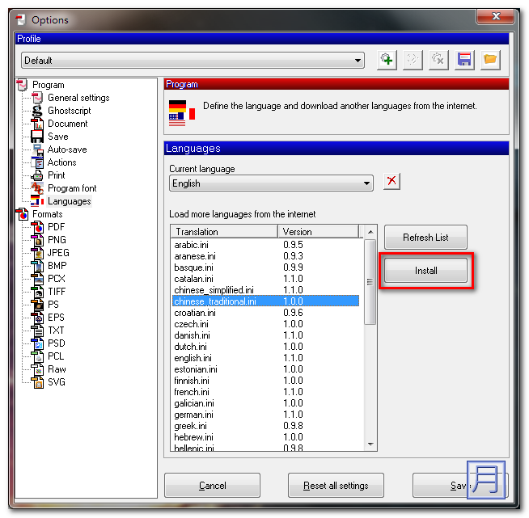Open the Default profile dropdown
The height and width of the screenshot is (518, 529).
click(x=358, y=61)
